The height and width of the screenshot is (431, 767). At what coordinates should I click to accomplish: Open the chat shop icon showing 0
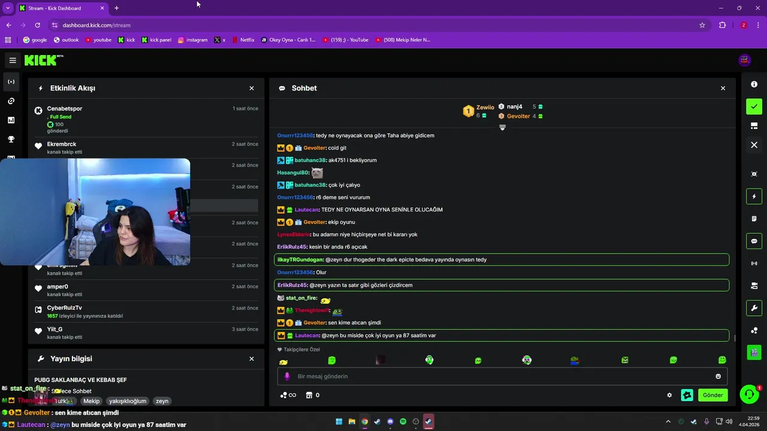coord(312,395)
